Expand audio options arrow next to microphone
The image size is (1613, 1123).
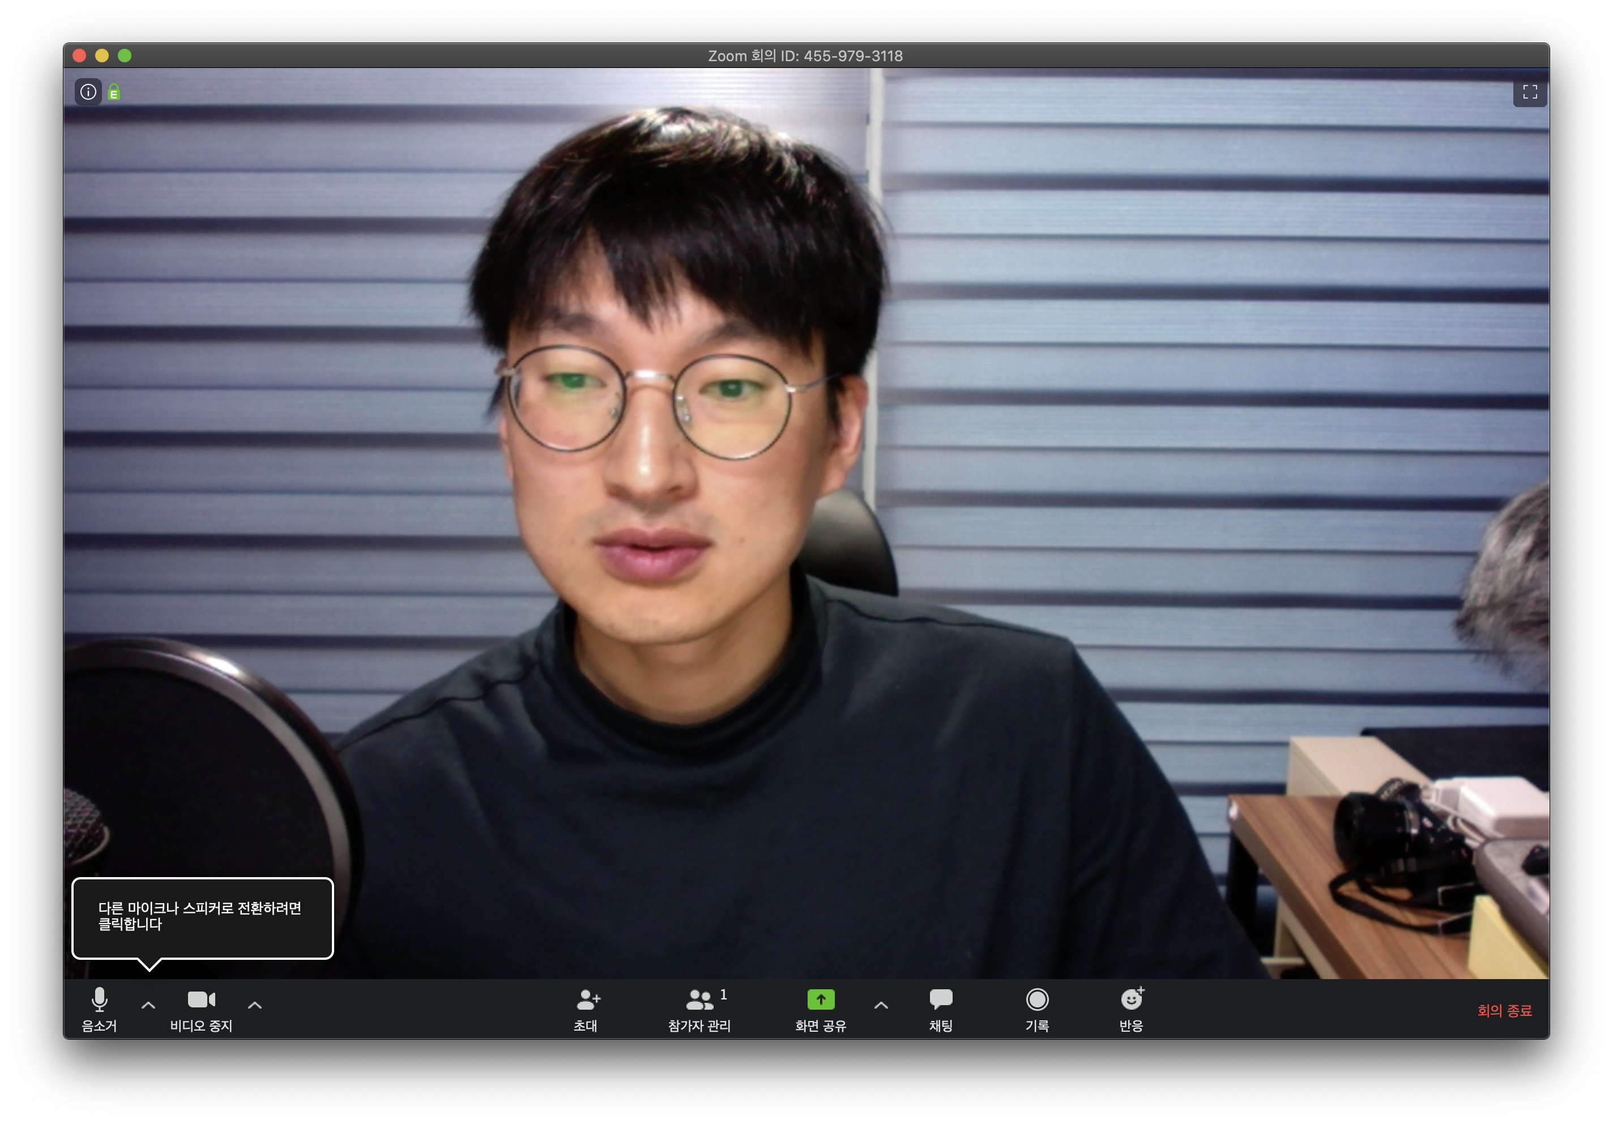pos(148,1005)
